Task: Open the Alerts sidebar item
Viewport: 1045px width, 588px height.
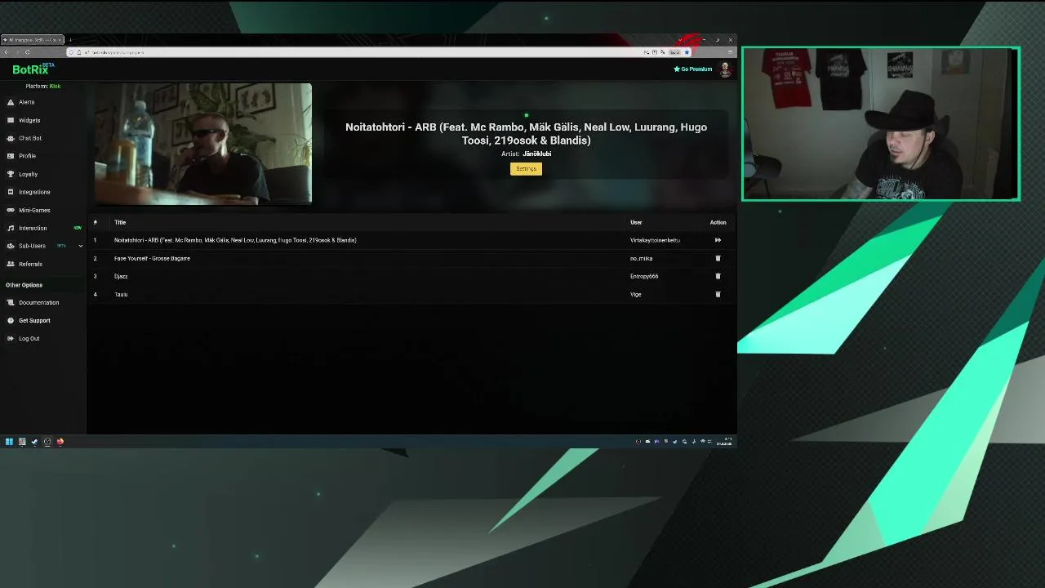Action: [27, 102]
